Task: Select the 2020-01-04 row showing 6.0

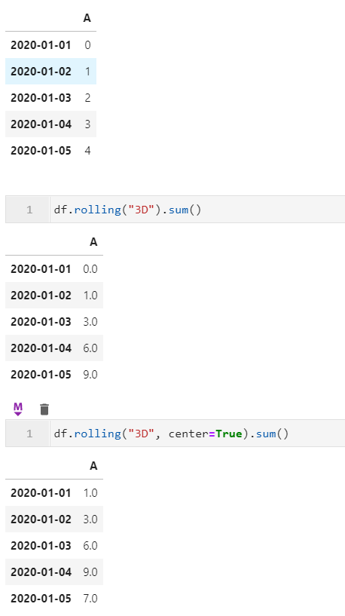Action: [x=54, y=348]
